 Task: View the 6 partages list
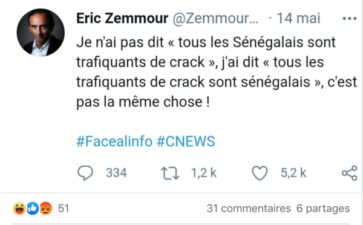point(323,208)
